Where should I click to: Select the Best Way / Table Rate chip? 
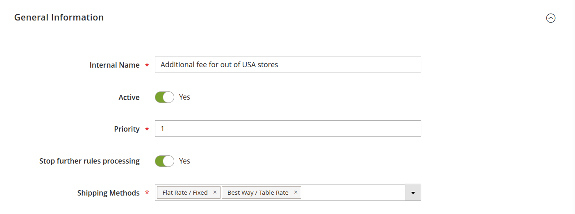pos(258,193)
